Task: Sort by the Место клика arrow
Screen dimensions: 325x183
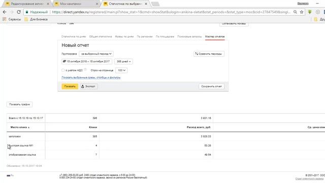Action: coord(28,128)
